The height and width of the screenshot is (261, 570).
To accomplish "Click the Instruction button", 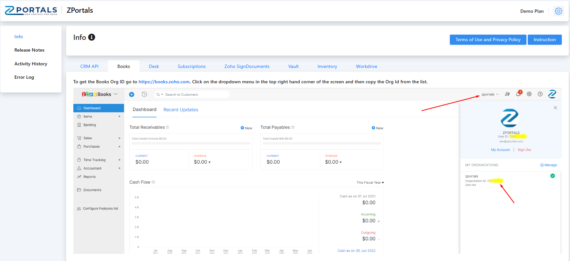I will tap(544, 40).
